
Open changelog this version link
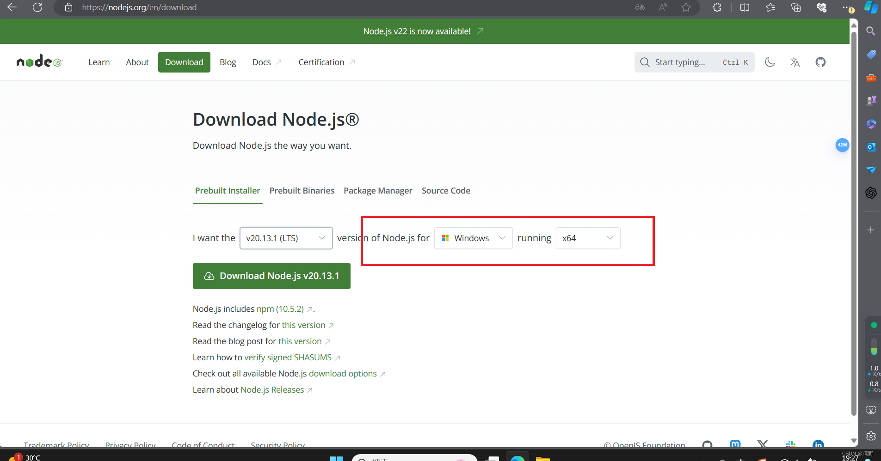point(303,325)
